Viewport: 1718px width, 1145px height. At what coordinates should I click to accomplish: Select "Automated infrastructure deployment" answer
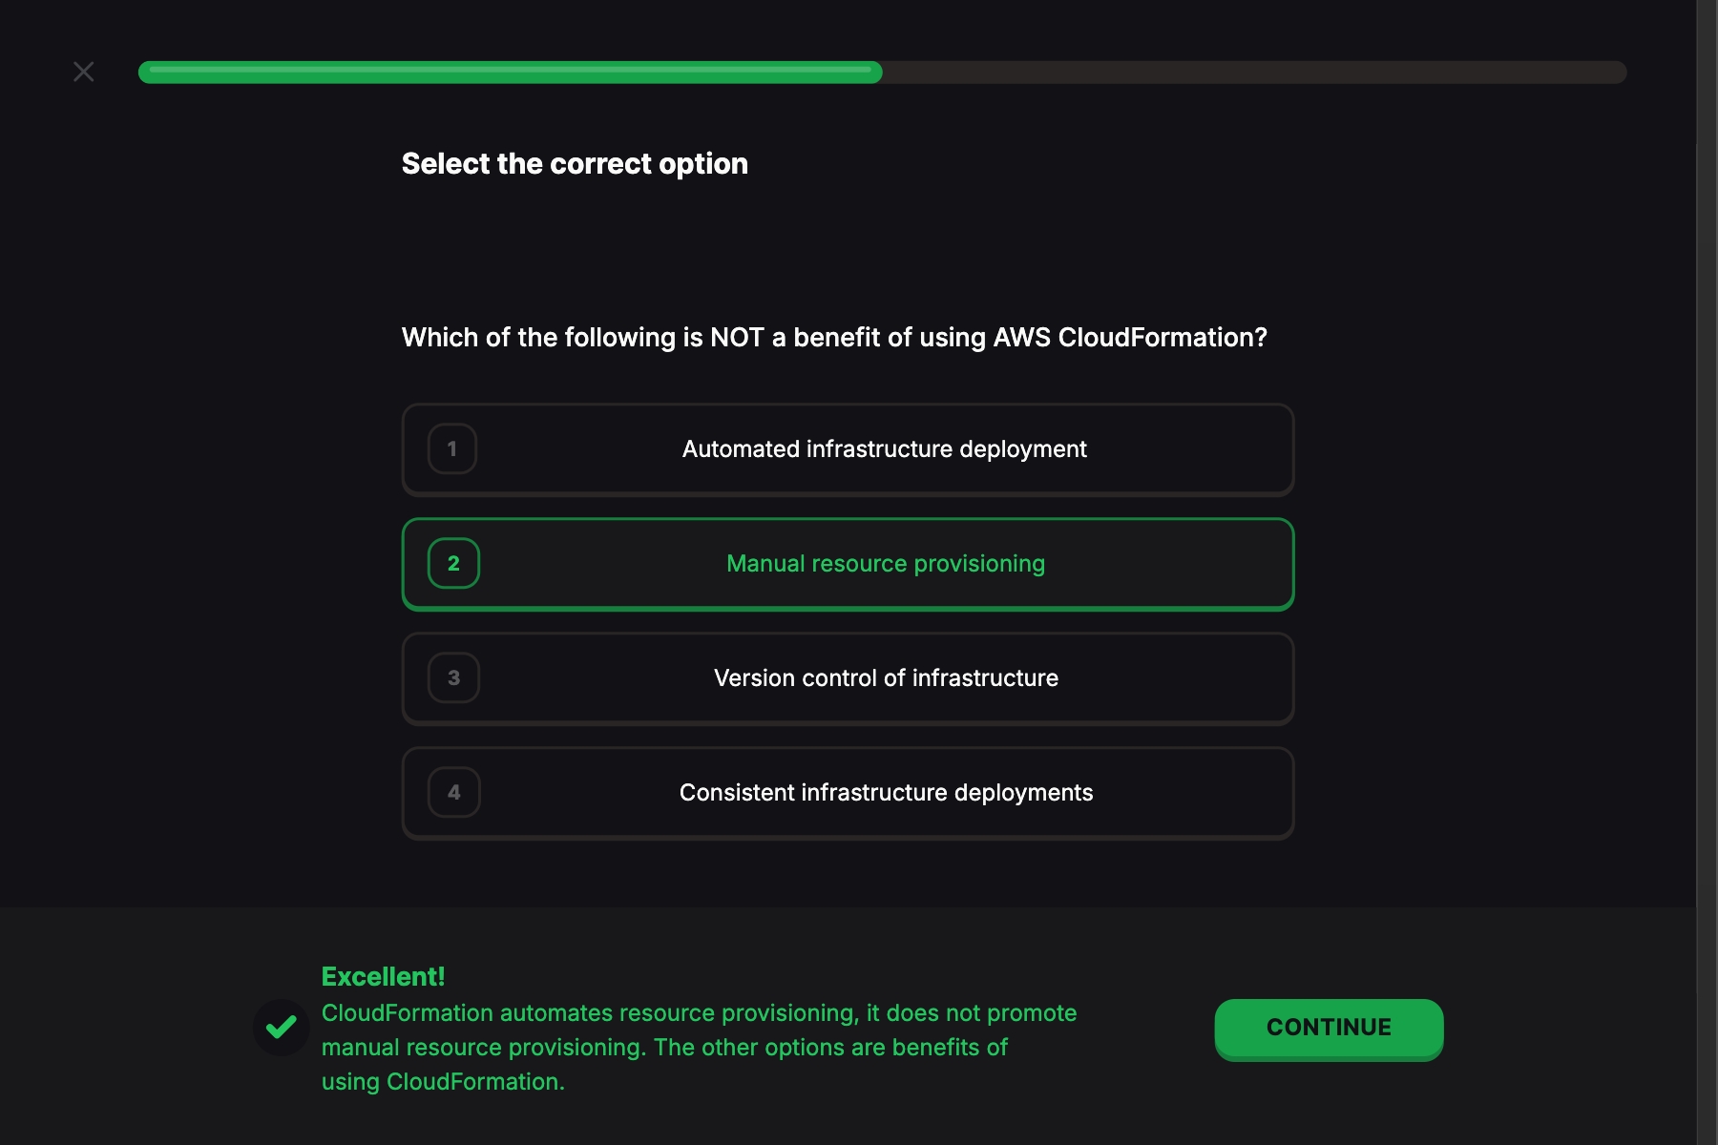pyautogui.click(x=884, y=449)
